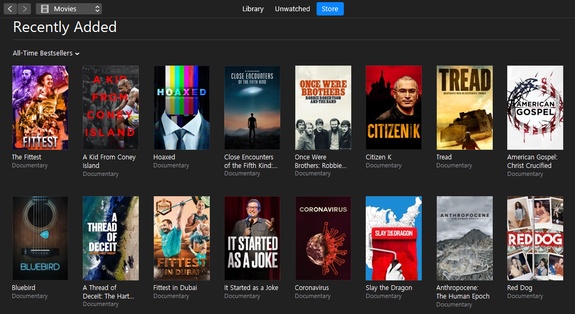
Task: Click 'Documentary' under The Fittest
Action: [x=30, y=165]
